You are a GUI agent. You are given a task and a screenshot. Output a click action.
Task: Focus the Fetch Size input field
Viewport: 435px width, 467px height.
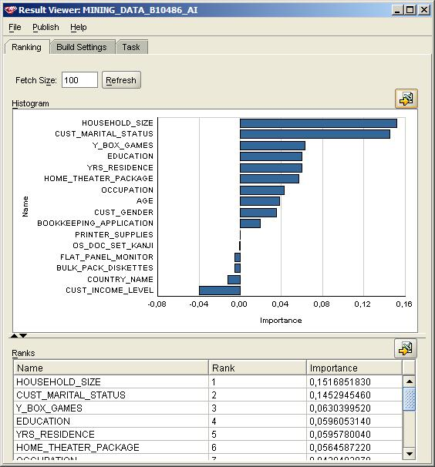(79, 80)
